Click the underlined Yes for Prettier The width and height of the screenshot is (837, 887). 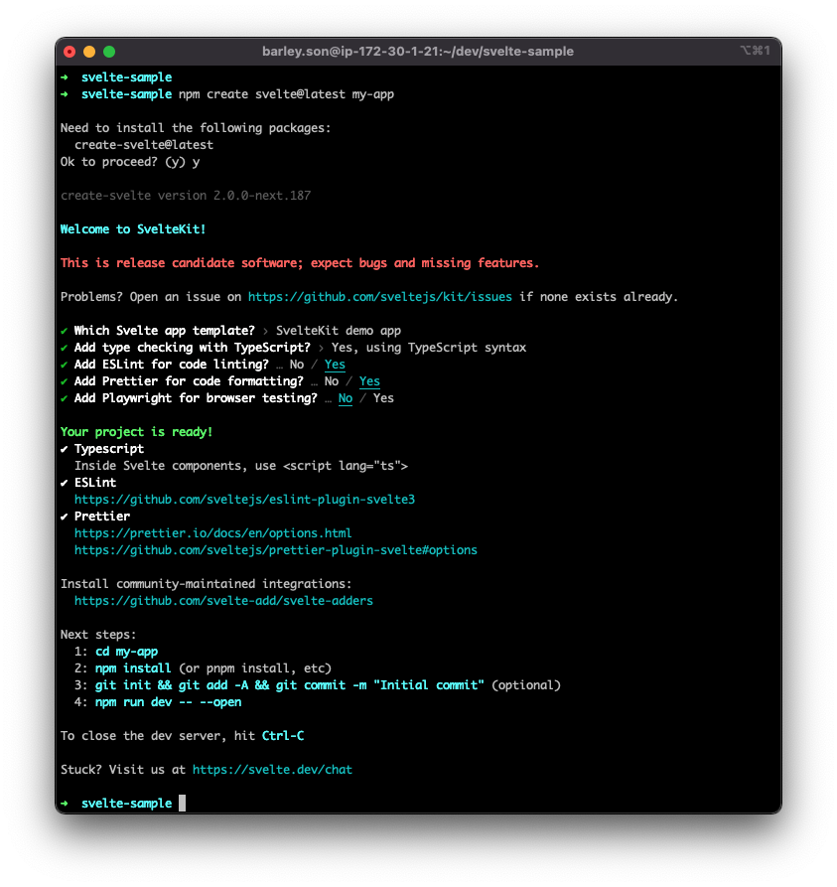tap(370, 381)
